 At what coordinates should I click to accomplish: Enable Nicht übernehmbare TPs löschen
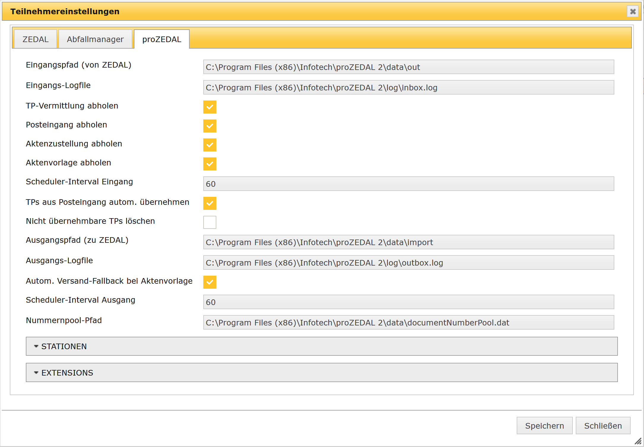(210, 222)
